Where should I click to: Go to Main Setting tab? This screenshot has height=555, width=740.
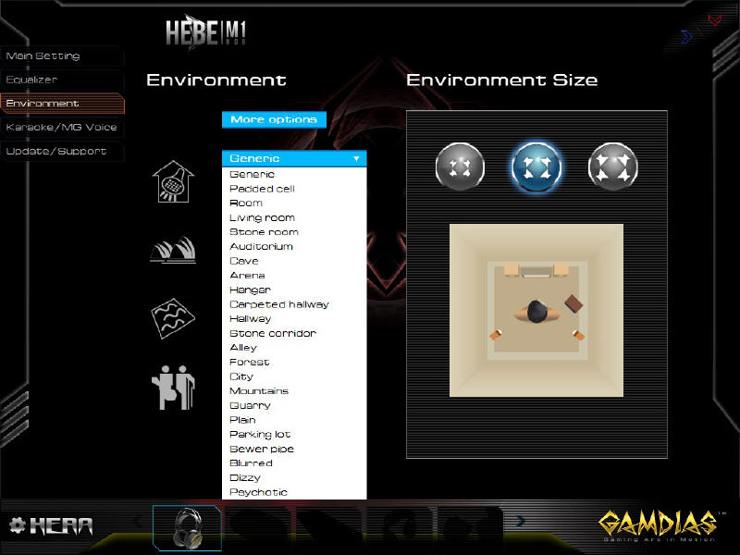click(x=62, y=56)
